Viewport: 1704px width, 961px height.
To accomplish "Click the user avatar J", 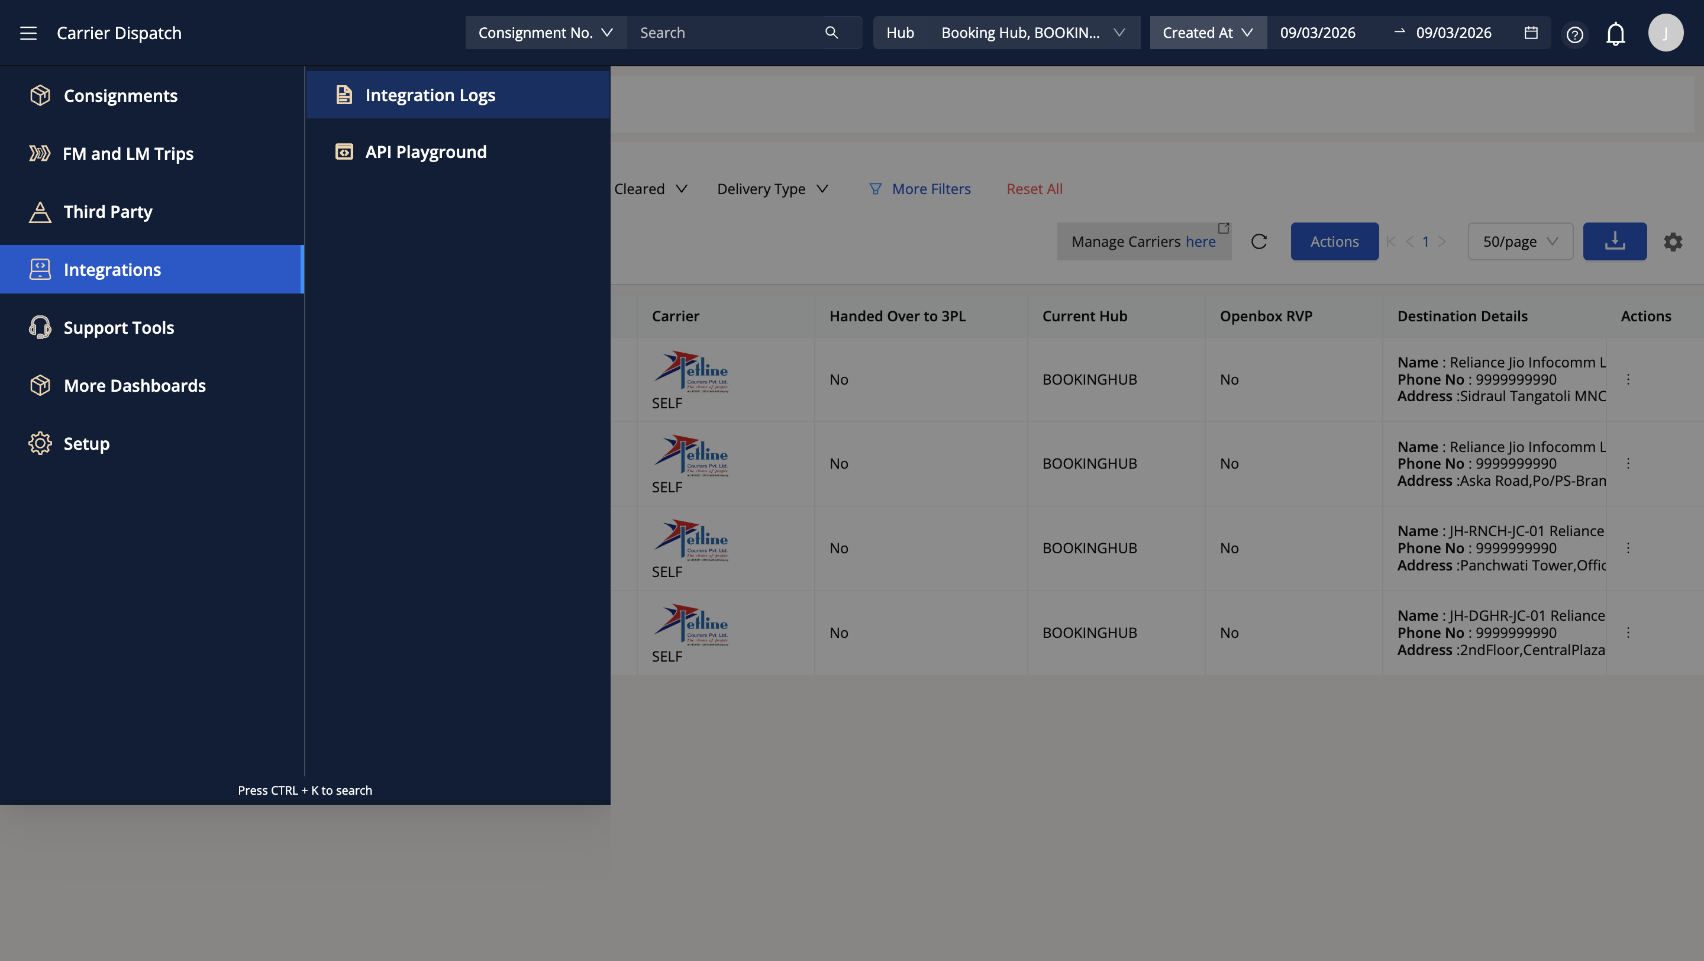I will (x=1665, y=33).
